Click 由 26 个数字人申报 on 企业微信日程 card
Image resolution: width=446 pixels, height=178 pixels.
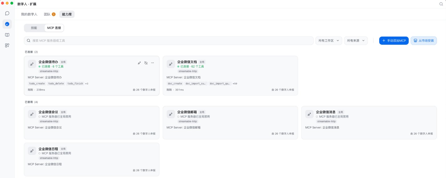(144, 170)
